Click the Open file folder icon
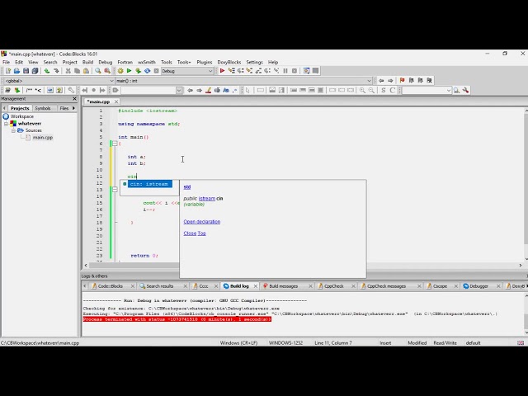 16,71
